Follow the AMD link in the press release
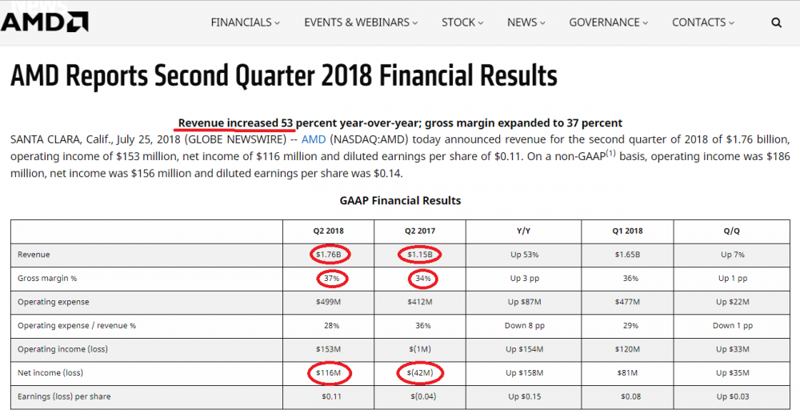Image resolution: width=800 pixels, height=418 pixels. 314,139
